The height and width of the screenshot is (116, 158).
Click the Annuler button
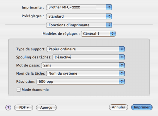(118, 107)
